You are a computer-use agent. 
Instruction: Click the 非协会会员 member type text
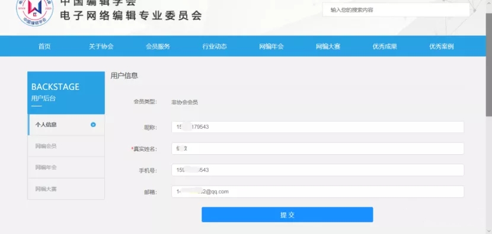(184, 102)
